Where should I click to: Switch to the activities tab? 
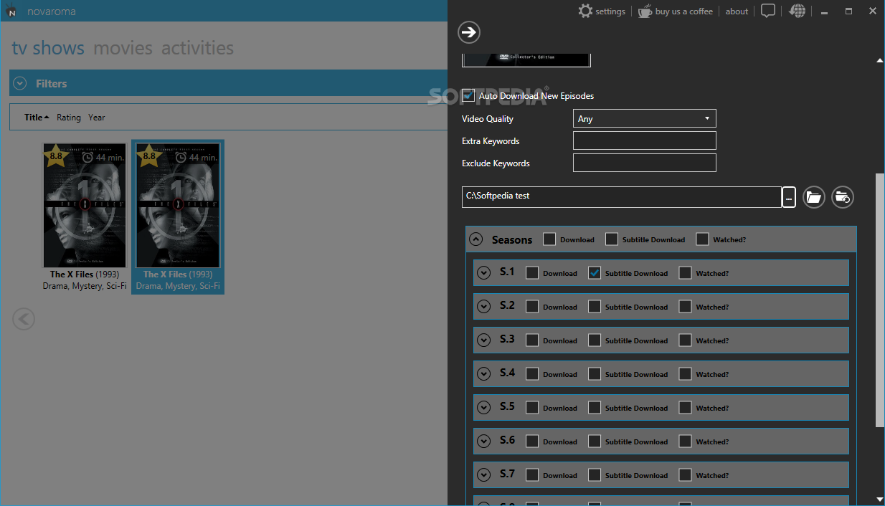coord(197,48)
